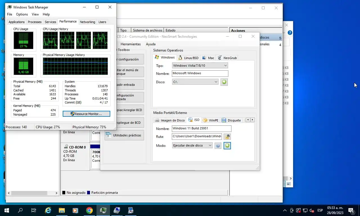Open taskbar search magnifier
The width and height of the screenshot is (360, 216).
click(20, 210)
